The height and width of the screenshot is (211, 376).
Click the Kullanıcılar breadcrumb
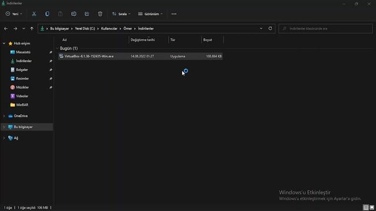[109, 29]
